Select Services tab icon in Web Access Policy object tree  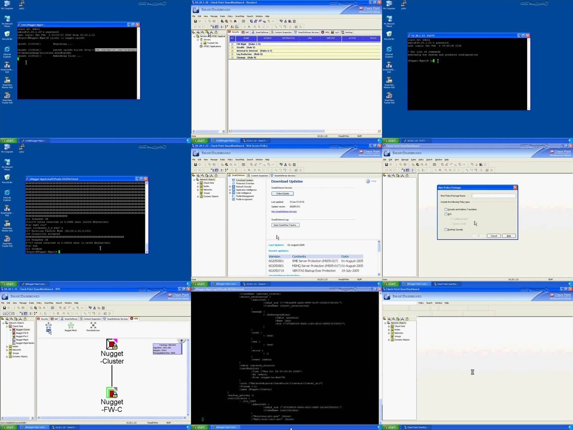point(198,176)
